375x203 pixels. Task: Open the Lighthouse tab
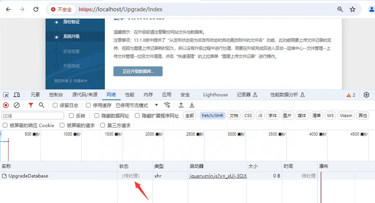[215, 95]
